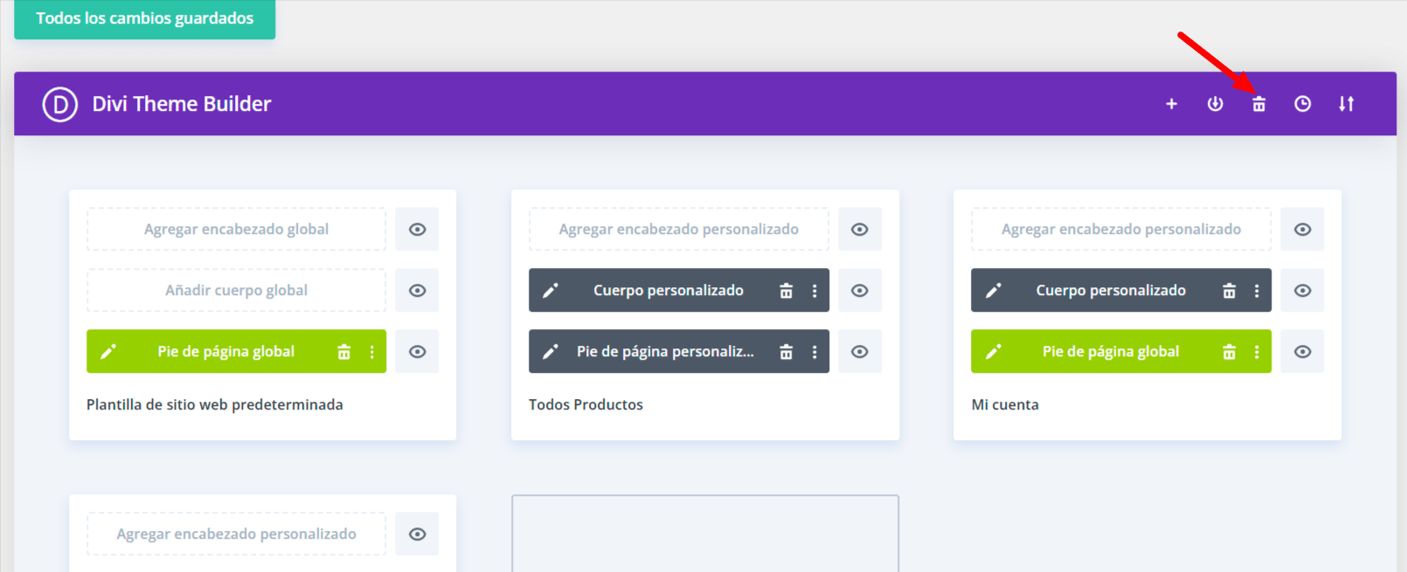This screenshot has height=572, width=1407.
Task: Select Pie de página global label in default template
Action: tap(225, 351)
